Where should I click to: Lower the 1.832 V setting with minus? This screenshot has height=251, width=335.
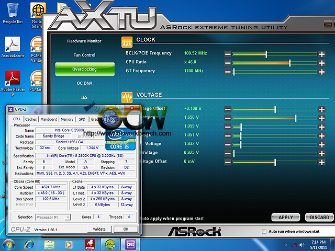click(228, 145)
